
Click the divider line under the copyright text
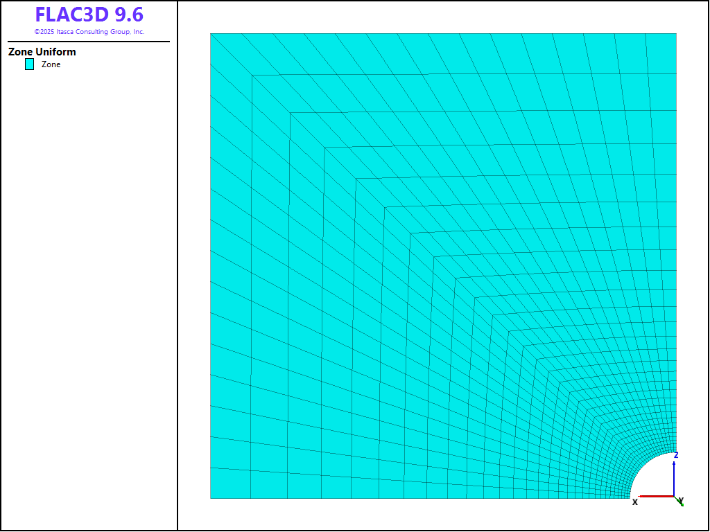(x=89, y=42)
